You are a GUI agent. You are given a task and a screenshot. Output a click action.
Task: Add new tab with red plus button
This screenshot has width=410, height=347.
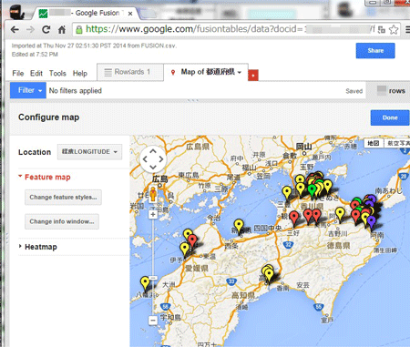tap(253, 75)
